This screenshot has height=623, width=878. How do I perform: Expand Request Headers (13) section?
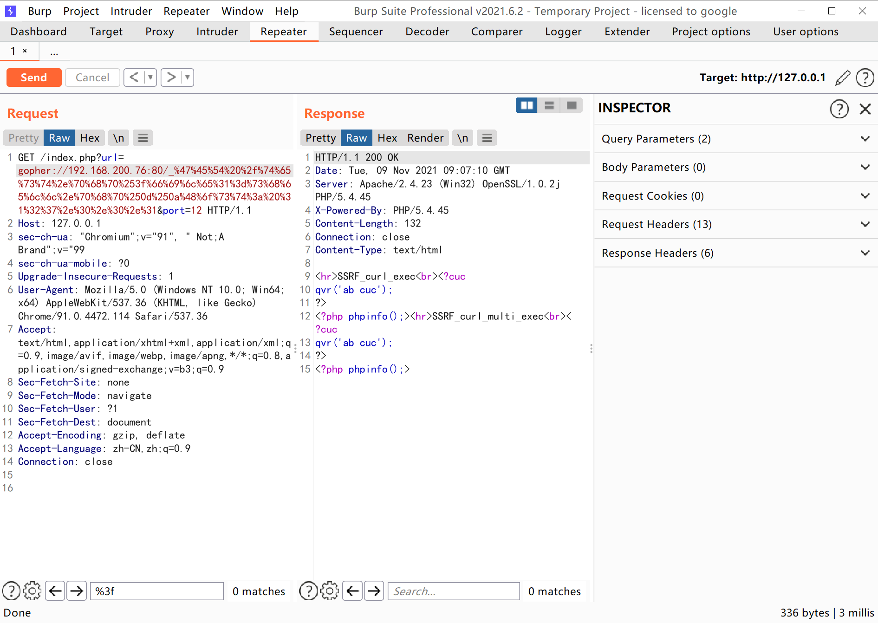736,224
